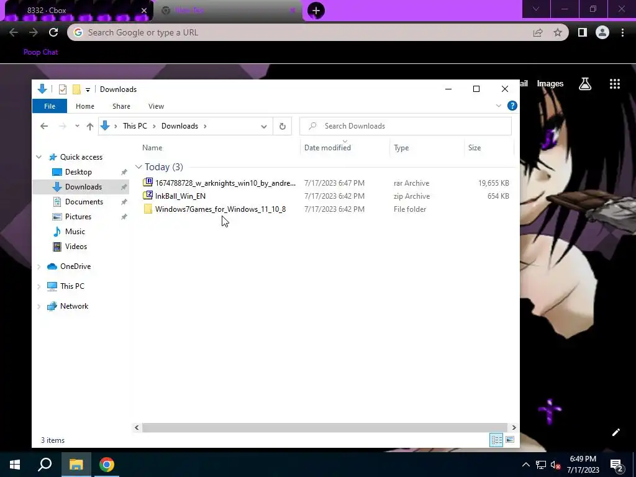Bookmark this tab with star icon
This screenshot has width=636, height=477.
click(x=558, y=32)
